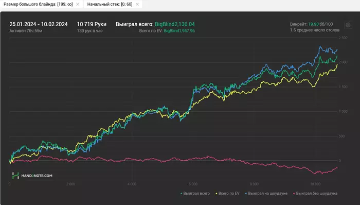Screen dimensions: 360x205
Task: Select the 'Размер большого блайнда' filter tag
Action: [38, 4]
